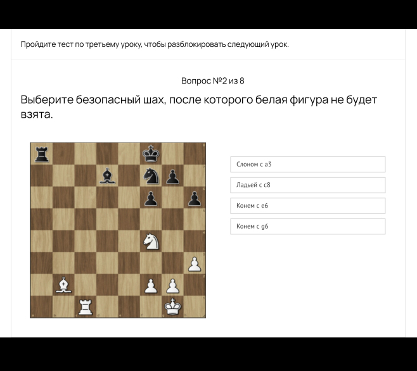Viewport: 417px width, 371px height.
Task: Choose answer "Слоном с a3"
Action: [307, 165]
